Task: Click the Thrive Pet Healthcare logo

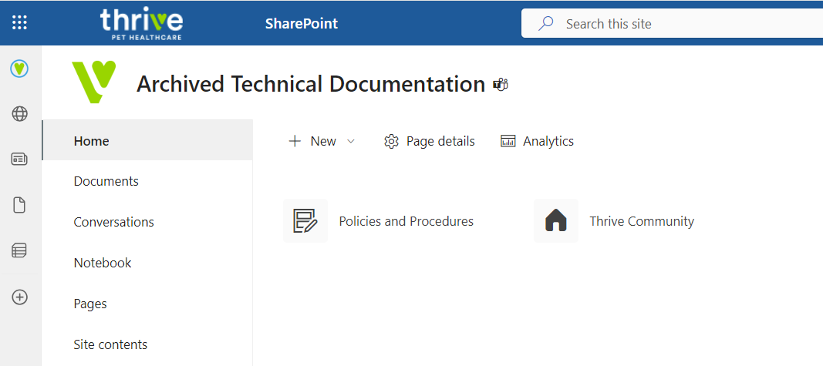Action: pyautogui.click(x=141, y=23)
